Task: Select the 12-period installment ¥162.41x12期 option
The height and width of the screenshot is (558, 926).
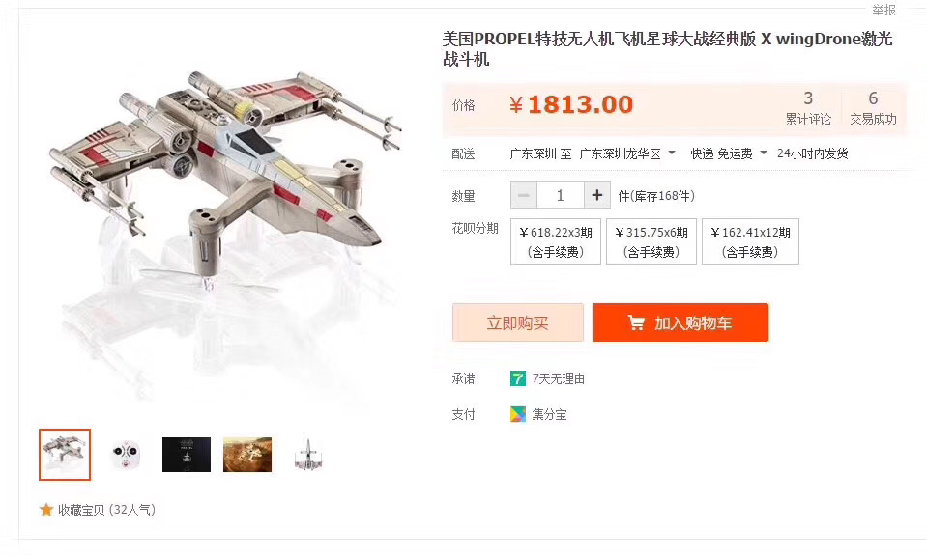Action: 751,241
